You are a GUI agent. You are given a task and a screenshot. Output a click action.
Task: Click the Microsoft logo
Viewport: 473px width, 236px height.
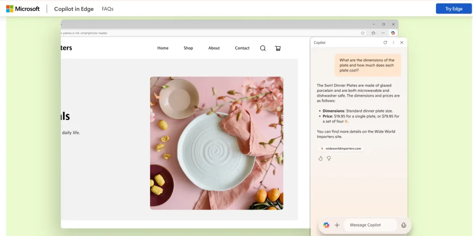click(23, 9)
